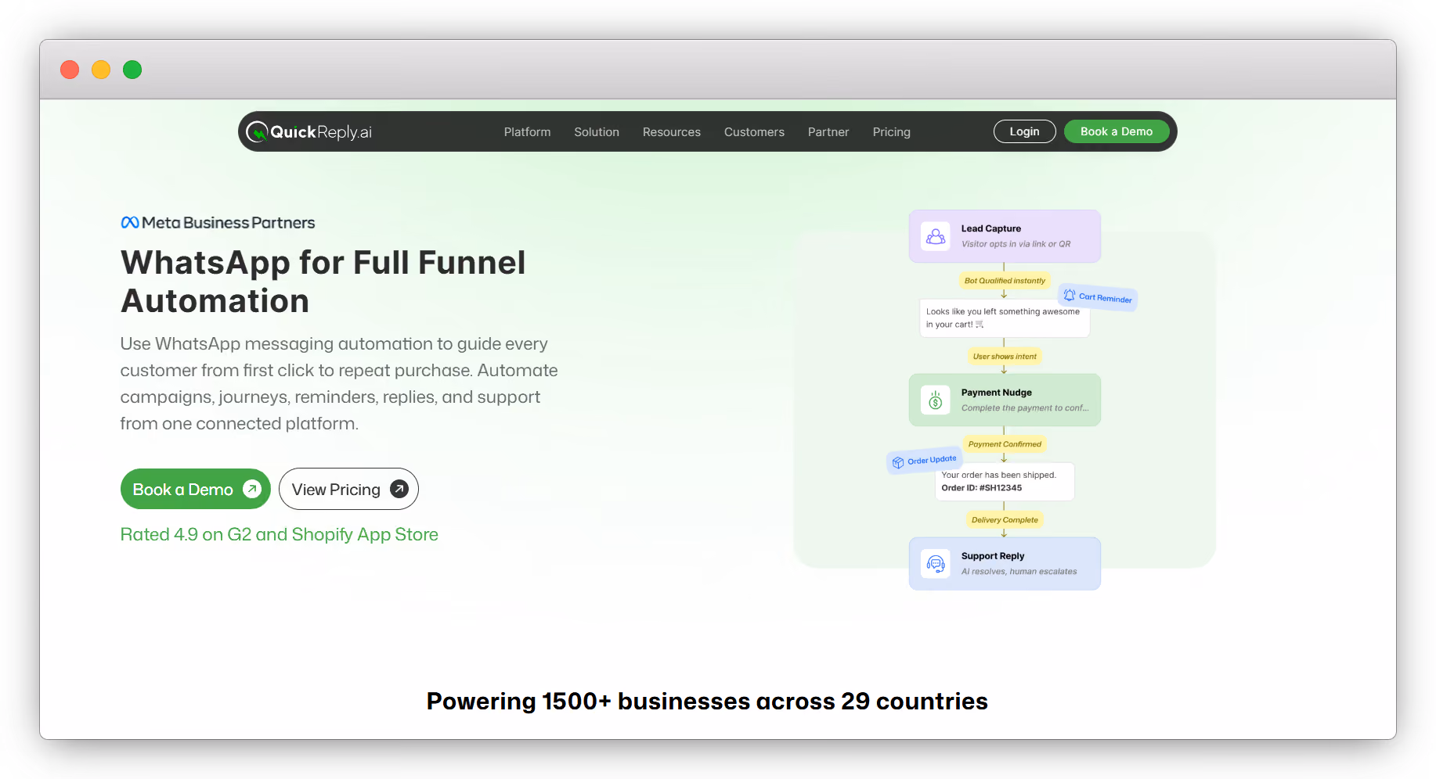This screenshot has height=779, width=1436.
Task: Maximize the window with the green button
Action: coord(132,70)
